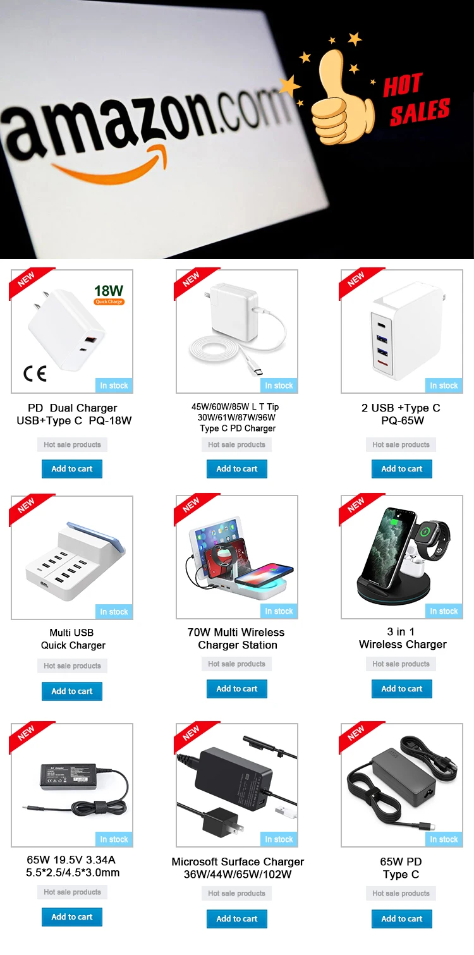Add PD Dual Charger PQ-18W to cart
474x955 pixels.
(x=72, y=469)
